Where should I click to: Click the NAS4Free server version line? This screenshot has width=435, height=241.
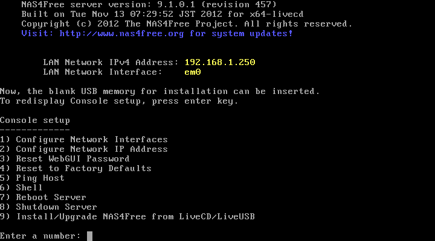[149, 5]
